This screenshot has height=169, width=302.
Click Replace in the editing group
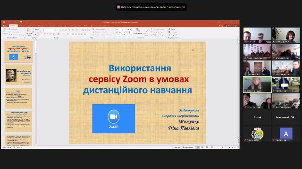173,32
